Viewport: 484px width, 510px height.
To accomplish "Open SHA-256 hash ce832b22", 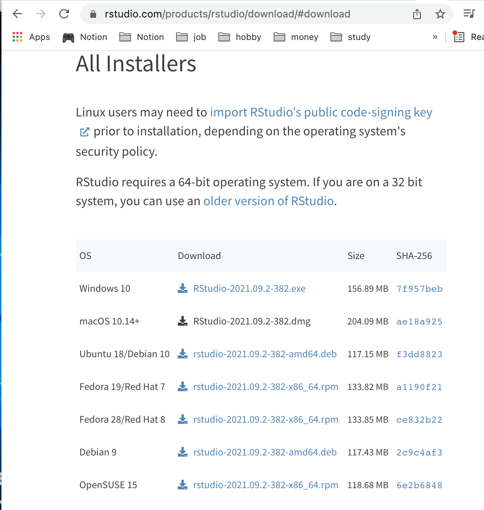I will pos(419,420).
